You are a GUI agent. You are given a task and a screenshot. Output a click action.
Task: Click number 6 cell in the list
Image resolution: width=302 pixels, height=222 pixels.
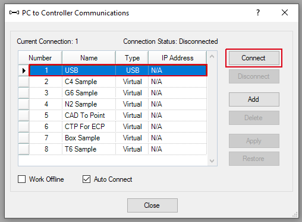coord(46,127)
